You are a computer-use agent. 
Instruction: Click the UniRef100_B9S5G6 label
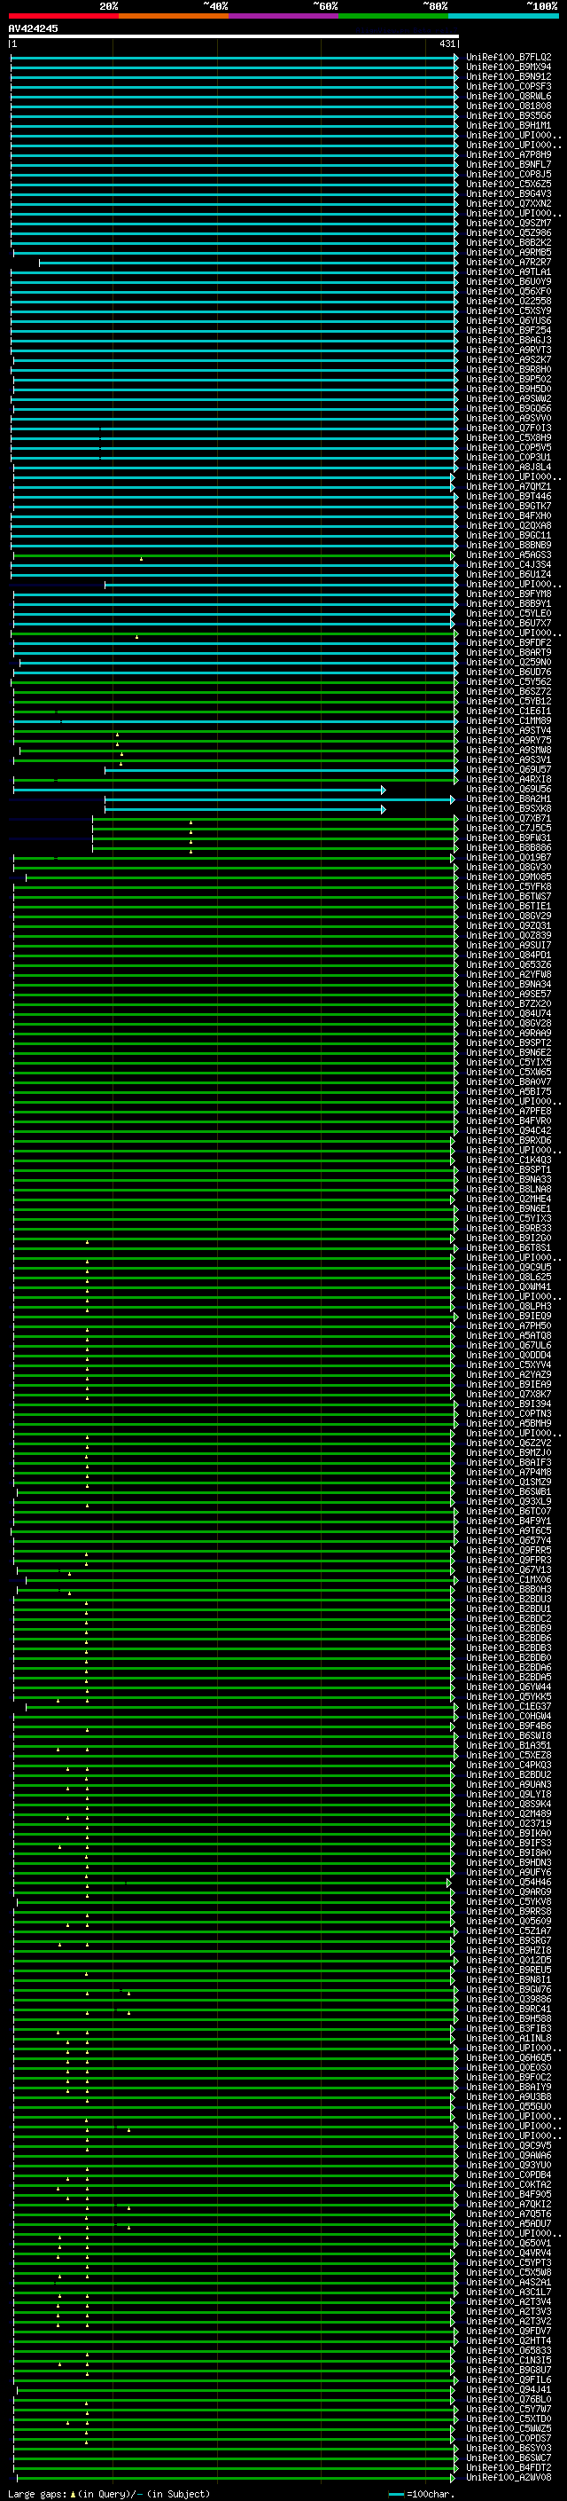coord(509,115)
